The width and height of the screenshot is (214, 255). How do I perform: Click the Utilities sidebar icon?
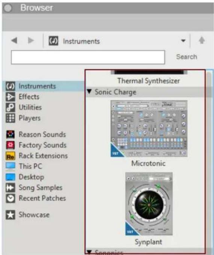tap(10, 107)
